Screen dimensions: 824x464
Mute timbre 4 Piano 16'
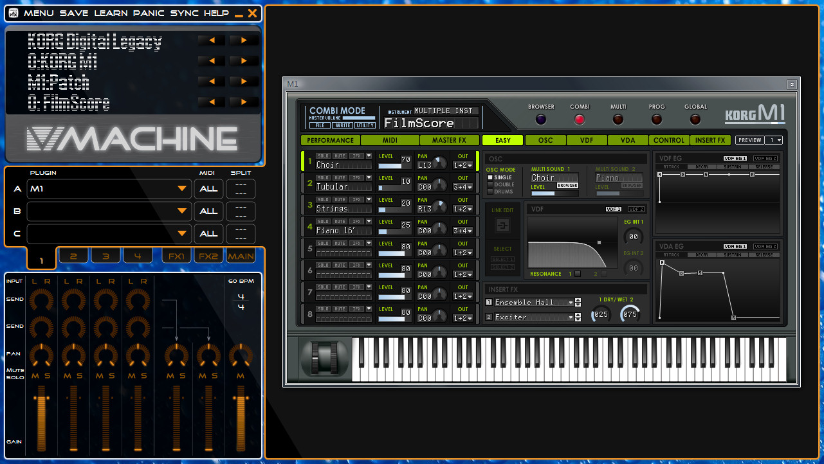[340, 221]
